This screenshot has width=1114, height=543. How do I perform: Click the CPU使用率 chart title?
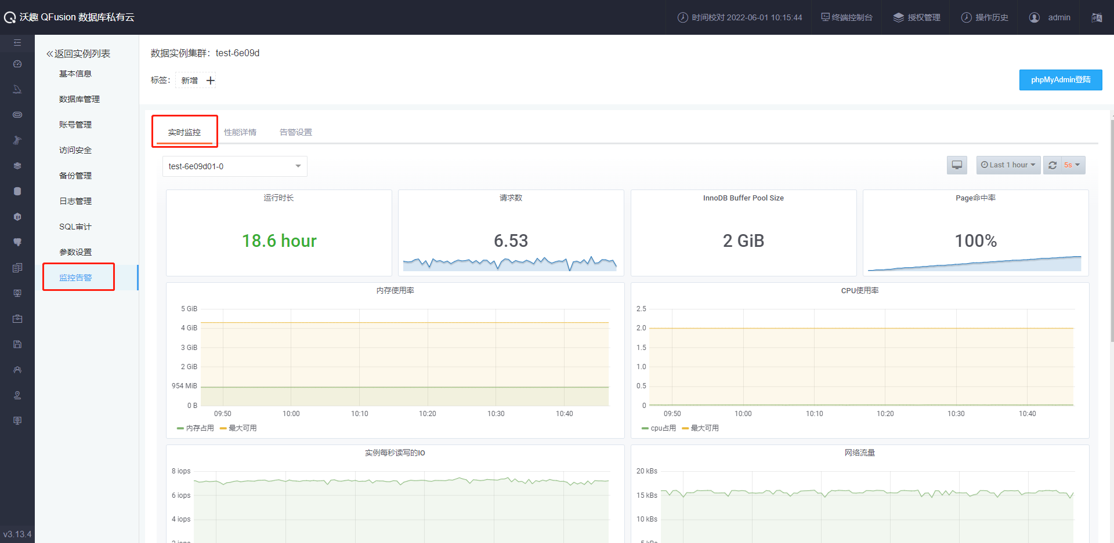tap(860, 290)
